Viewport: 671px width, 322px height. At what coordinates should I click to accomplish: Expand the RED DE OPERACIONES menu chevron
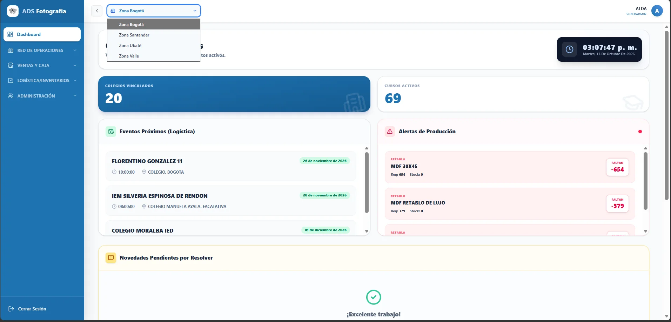(75, 50)
